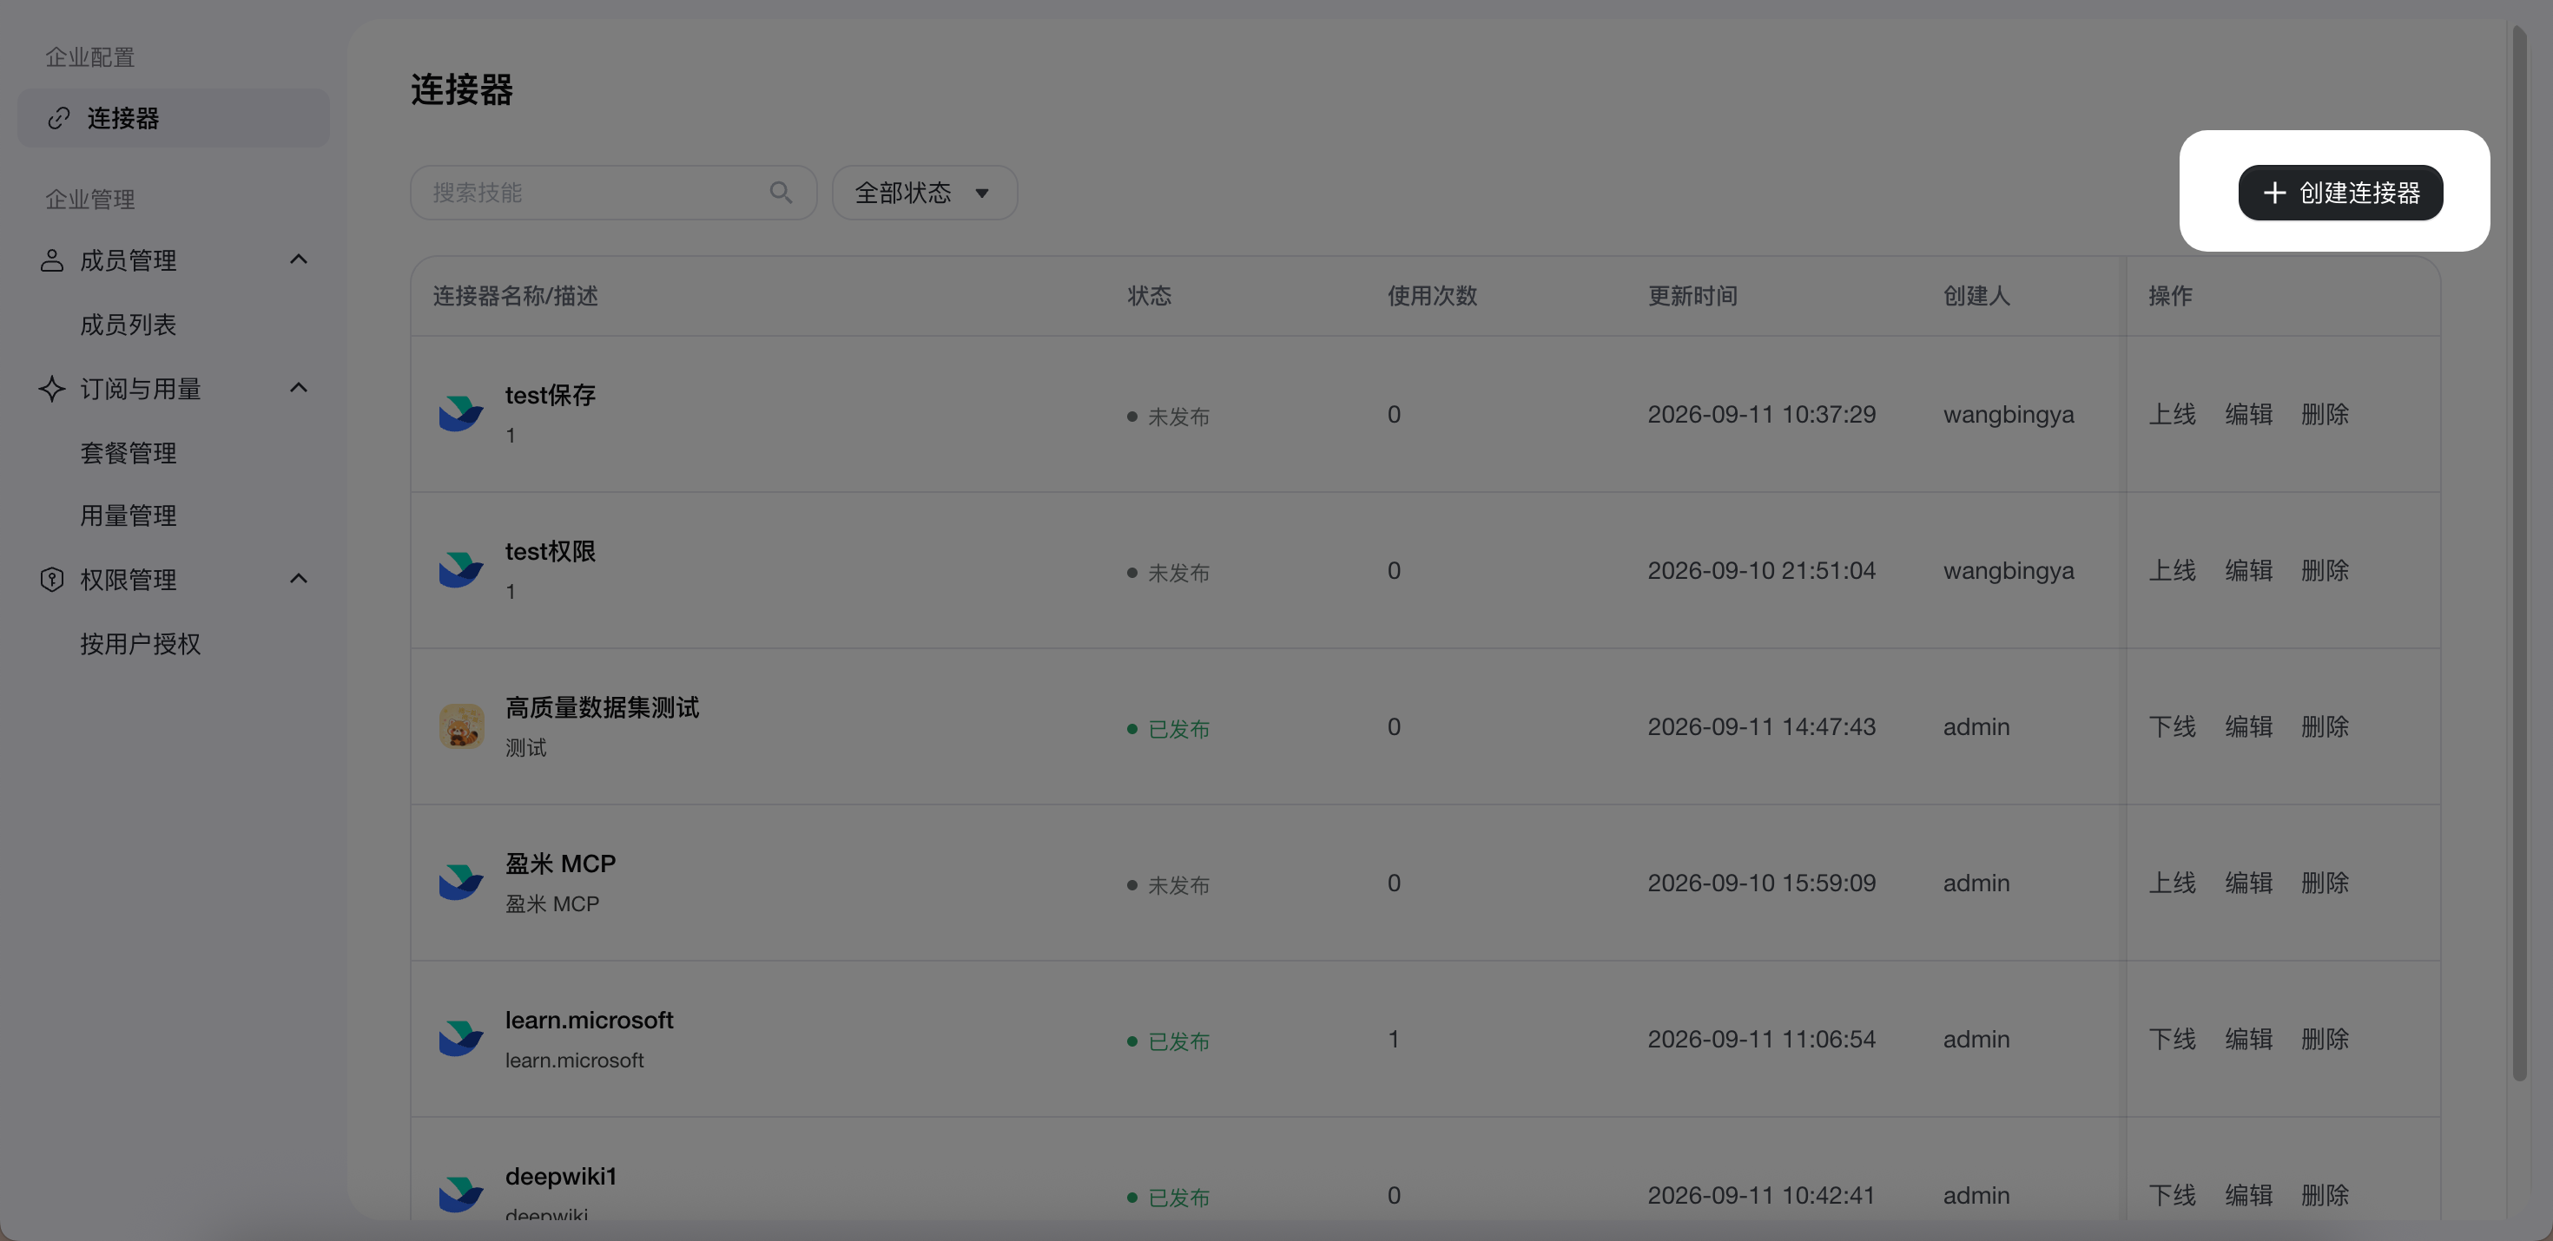Image resolution: width=2553 pixels, height=1241 pixels.
Task: Click the vertical page scrollbar
Action: click(x=2519, y=555)
